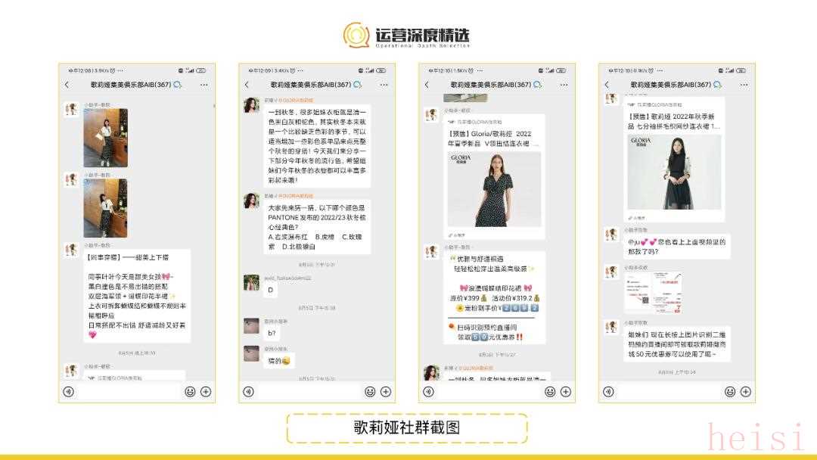Click the emoji icon in the second chat
Viewport: 817px width, 460px height.
tap(370, 391)
